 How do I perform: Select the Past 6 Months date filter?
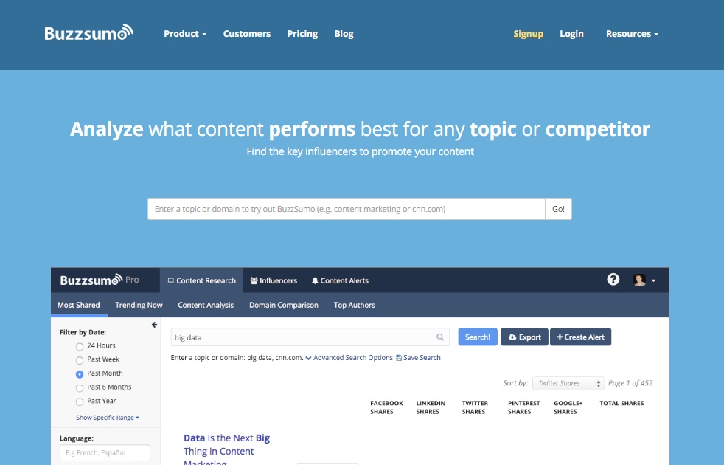tap(80, 387)
